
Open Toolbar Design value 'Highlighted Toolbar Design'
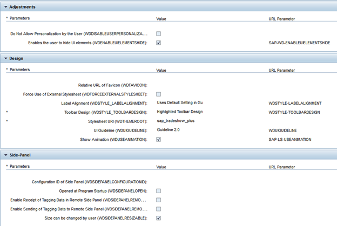point(180,112)
